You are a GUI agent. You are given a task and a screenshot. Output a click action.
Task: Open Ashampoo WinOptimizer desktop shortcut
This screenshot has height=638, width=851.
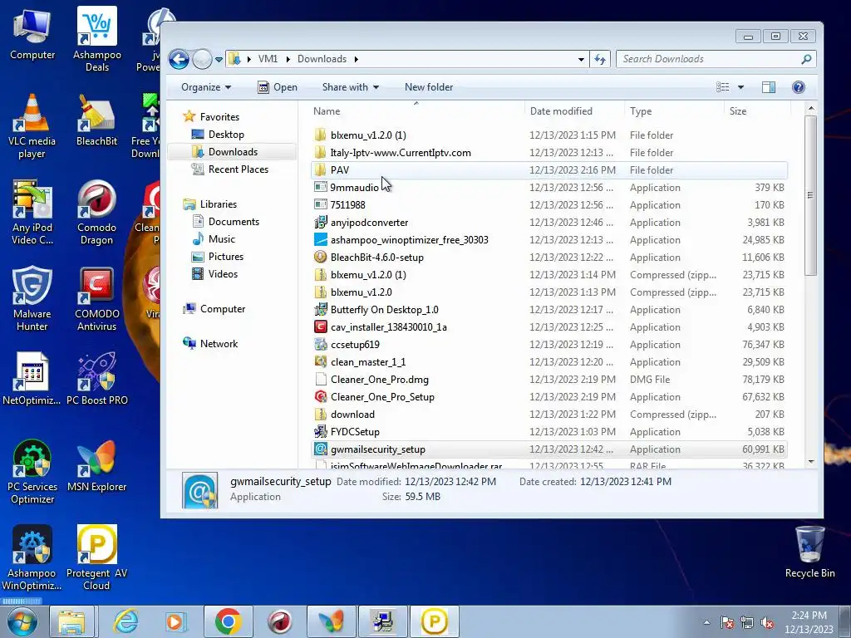[x=32, y=558]
